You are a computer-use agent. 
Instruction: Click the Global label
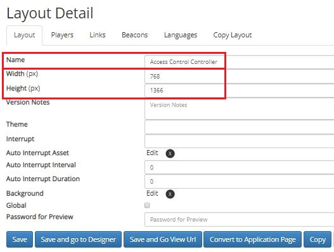[16, 205]
